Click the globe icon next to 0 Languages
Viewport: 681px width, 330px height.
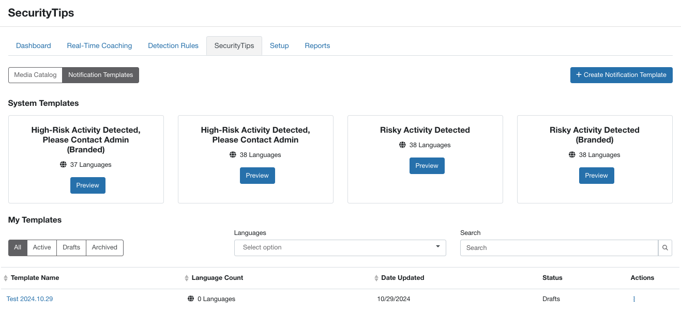(192, 298)
